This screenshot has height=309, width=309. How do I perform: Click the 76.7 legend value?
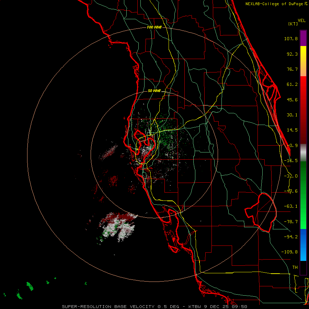[x=292, y=69]
